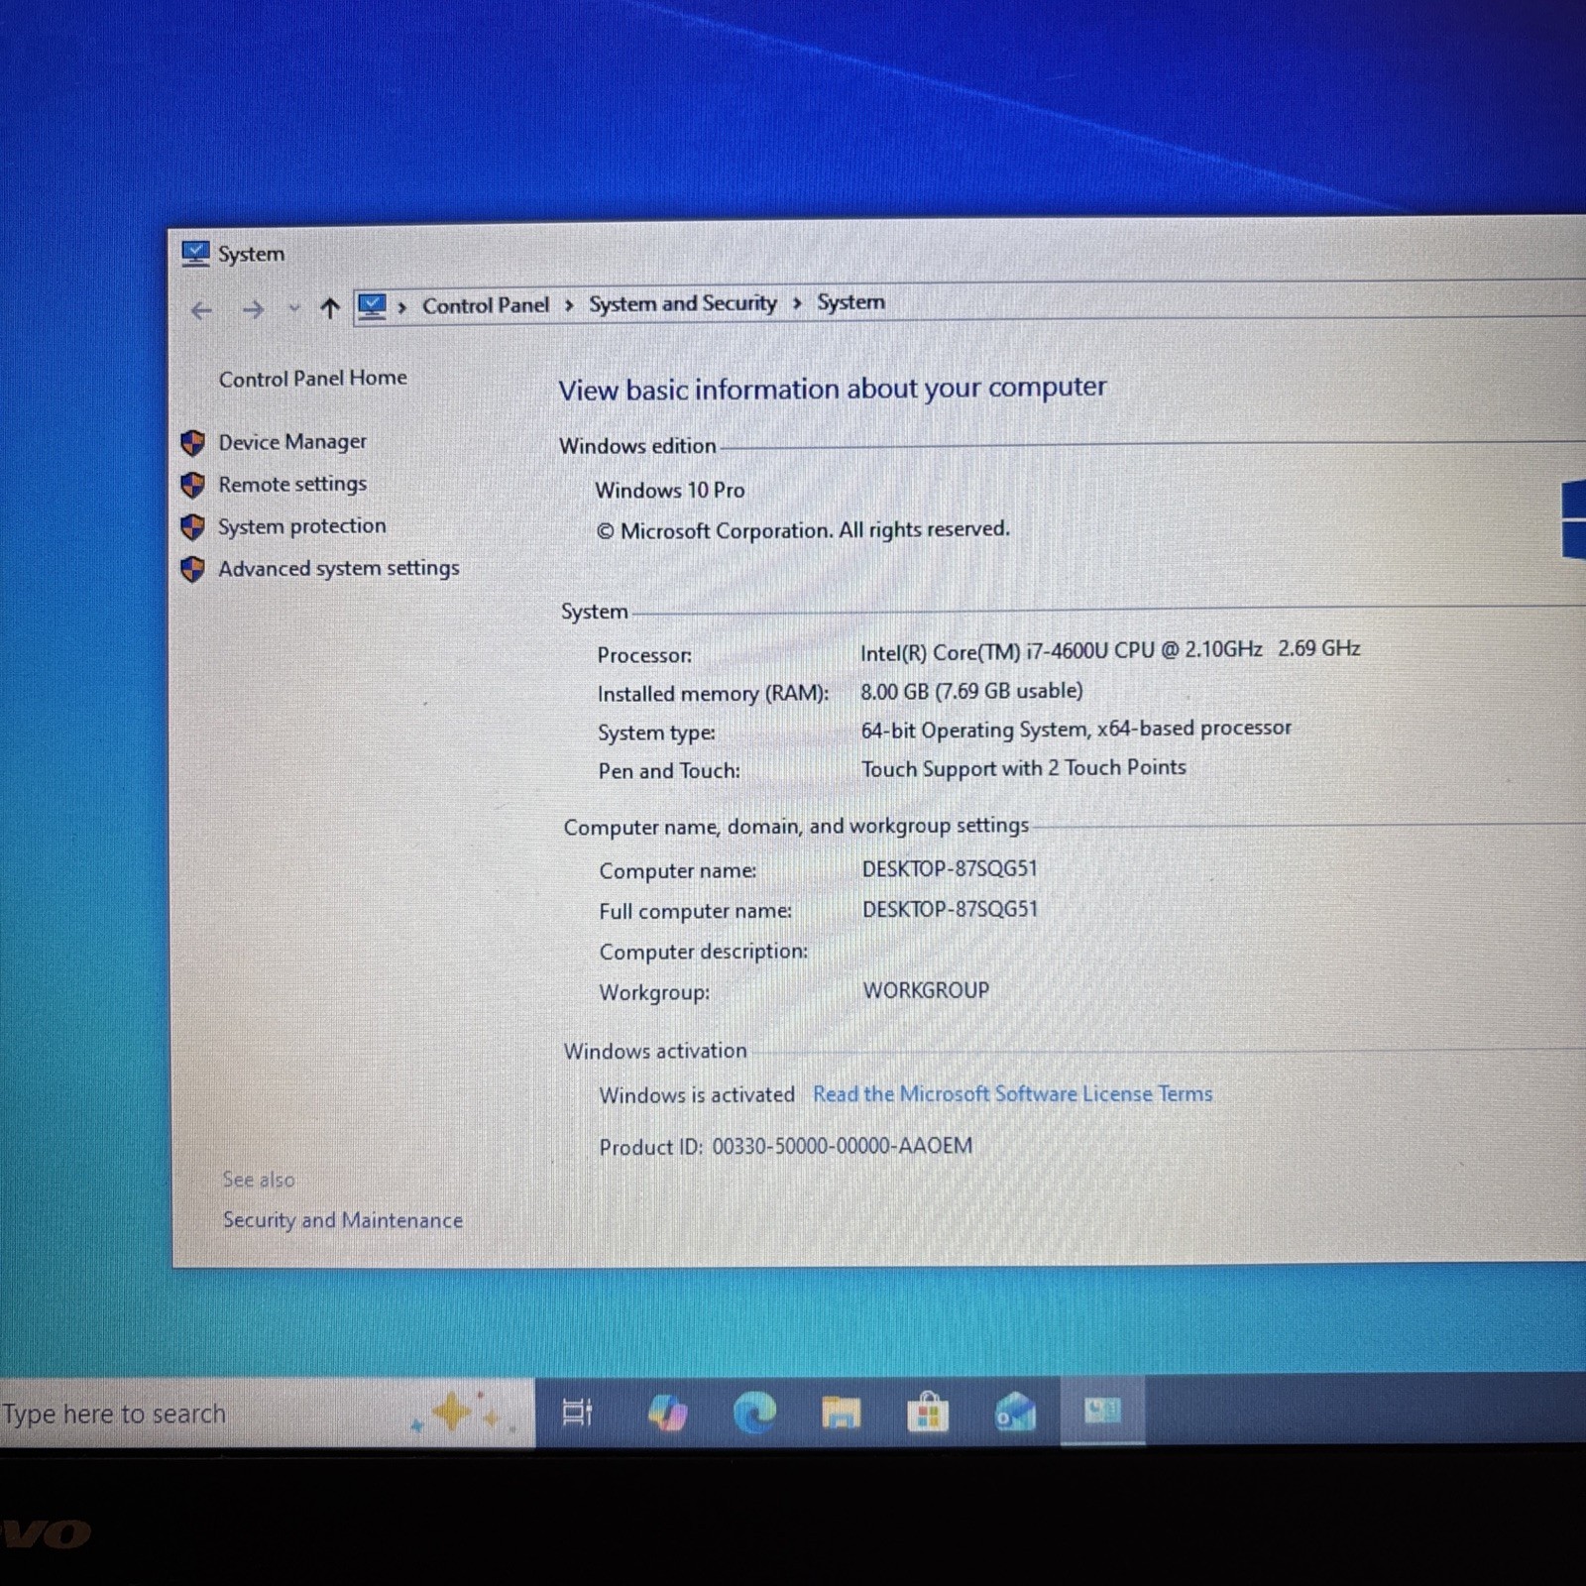Image resolution: width=1586 pixels, height=1586 pixels.
Task: Open Advanced system settings link
Action: pyautogui.click(x=339, y=569)
